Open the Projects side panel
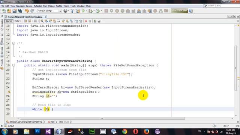The image size is (240, 135). pyautogui.click(x=2, y=64)
